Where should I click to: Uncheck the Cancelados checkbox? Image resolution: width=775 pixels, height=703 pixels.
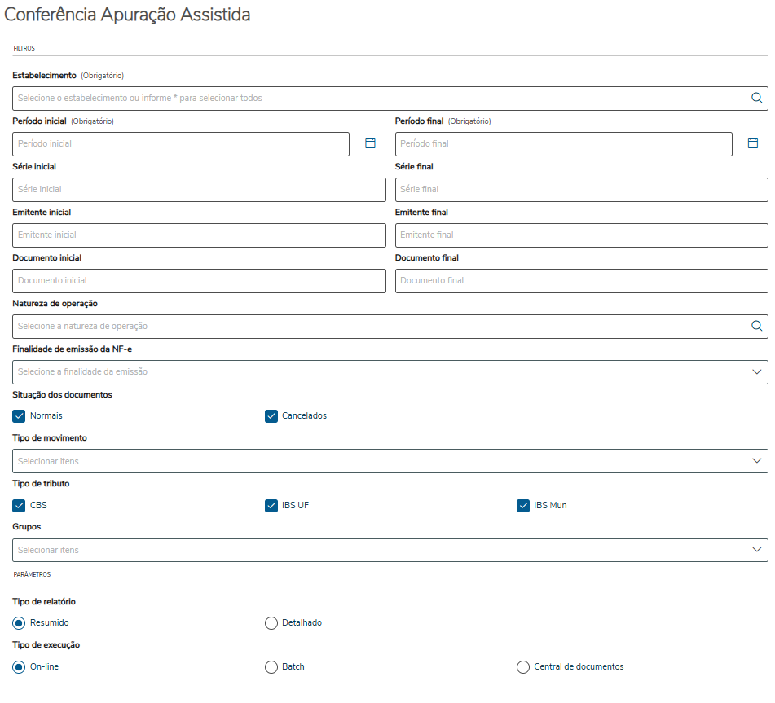click(x=271, y=415)
